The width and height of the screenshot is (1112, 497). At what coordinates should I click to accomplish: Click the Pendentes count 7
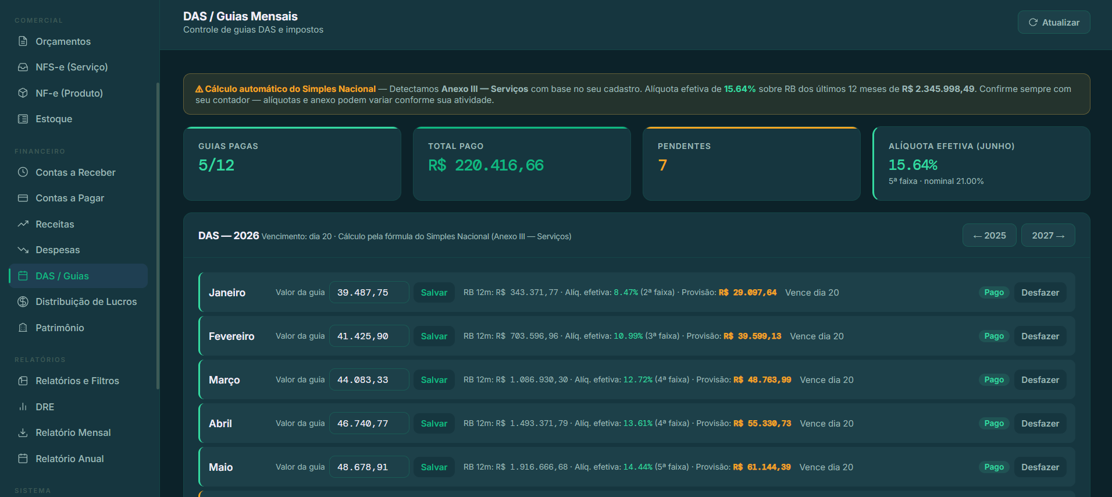coord(662,165)
